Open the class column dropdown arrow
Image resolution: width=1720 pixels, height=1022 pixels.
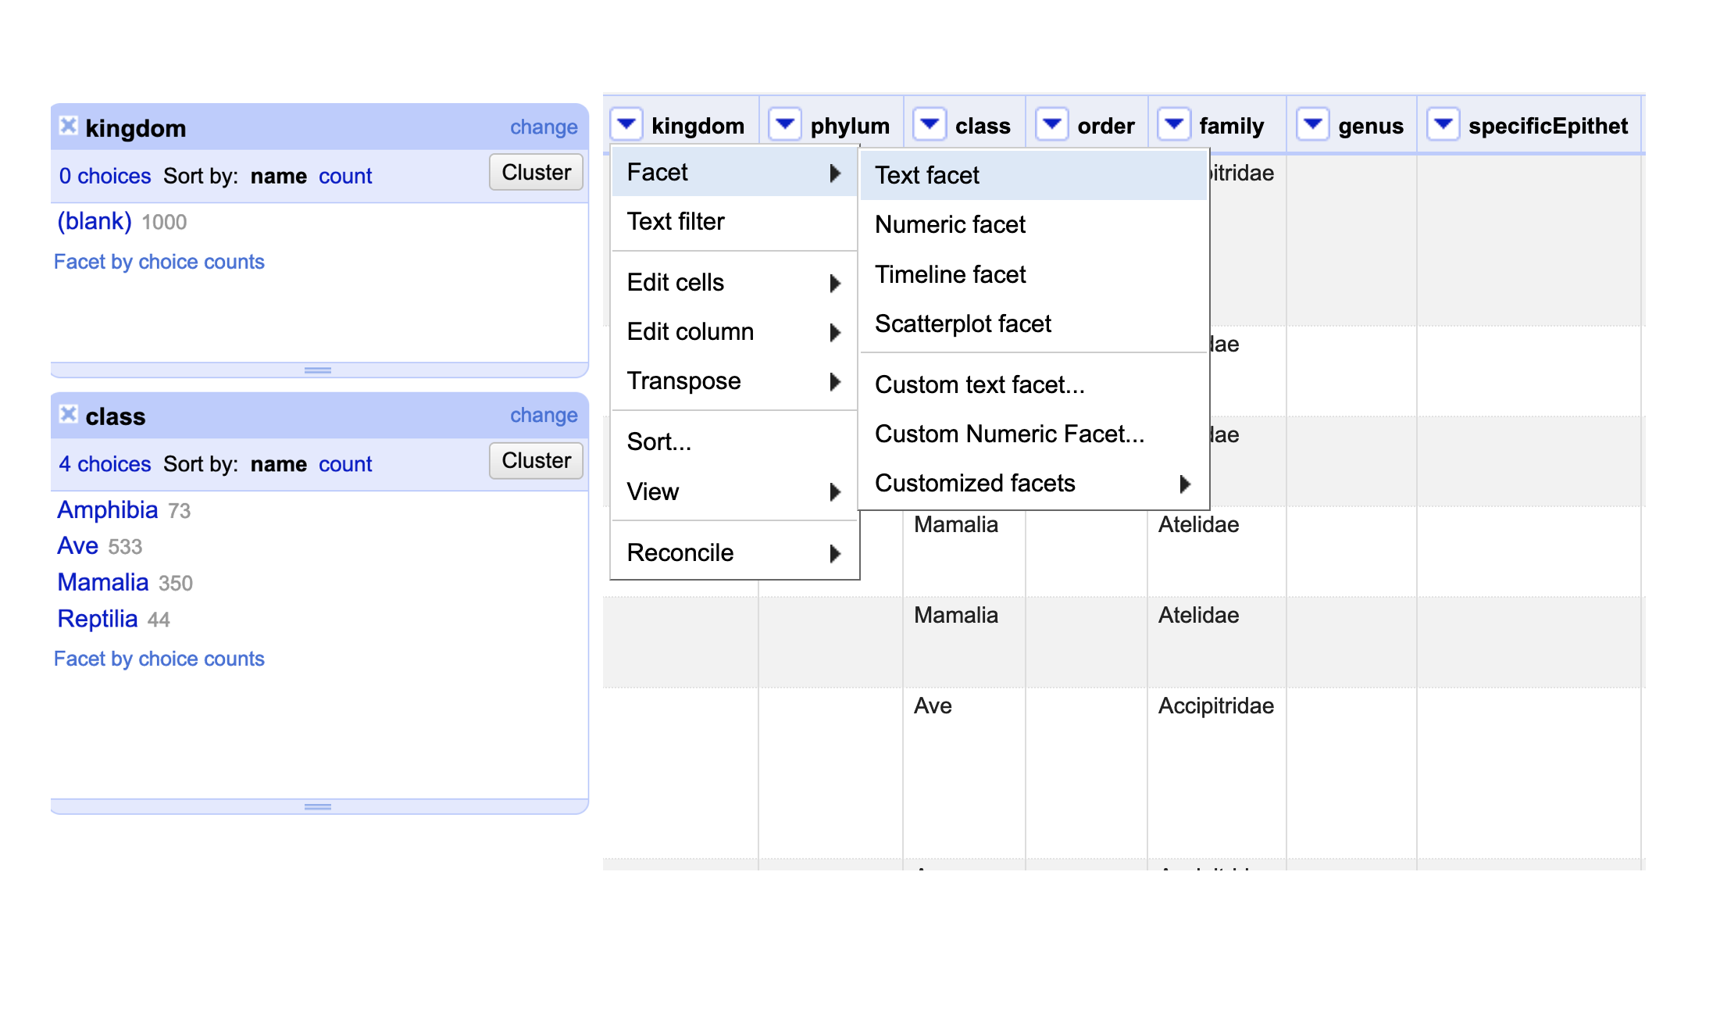tap(930, 124)
